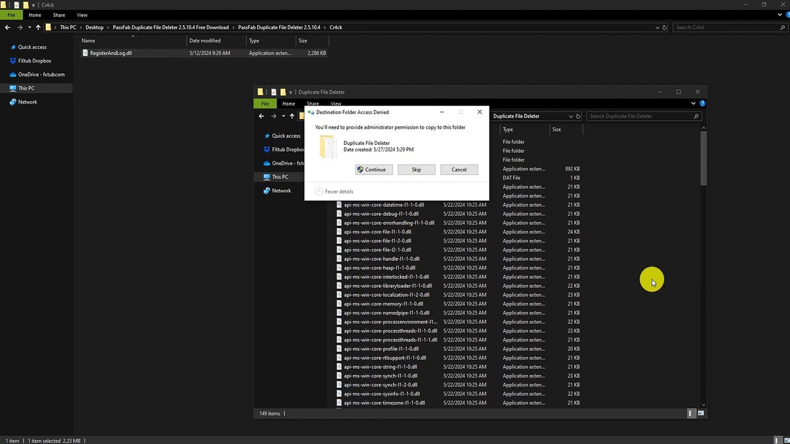Image resolution: width=790 pixels, height=444 pixels.
Task: Expand Cr4ck address bar history dropdown
Action: [656, 27]
